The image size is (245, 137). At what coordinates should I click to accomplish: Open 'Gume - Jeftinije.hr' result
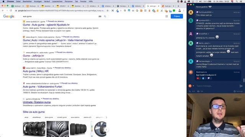pos(33,56)
